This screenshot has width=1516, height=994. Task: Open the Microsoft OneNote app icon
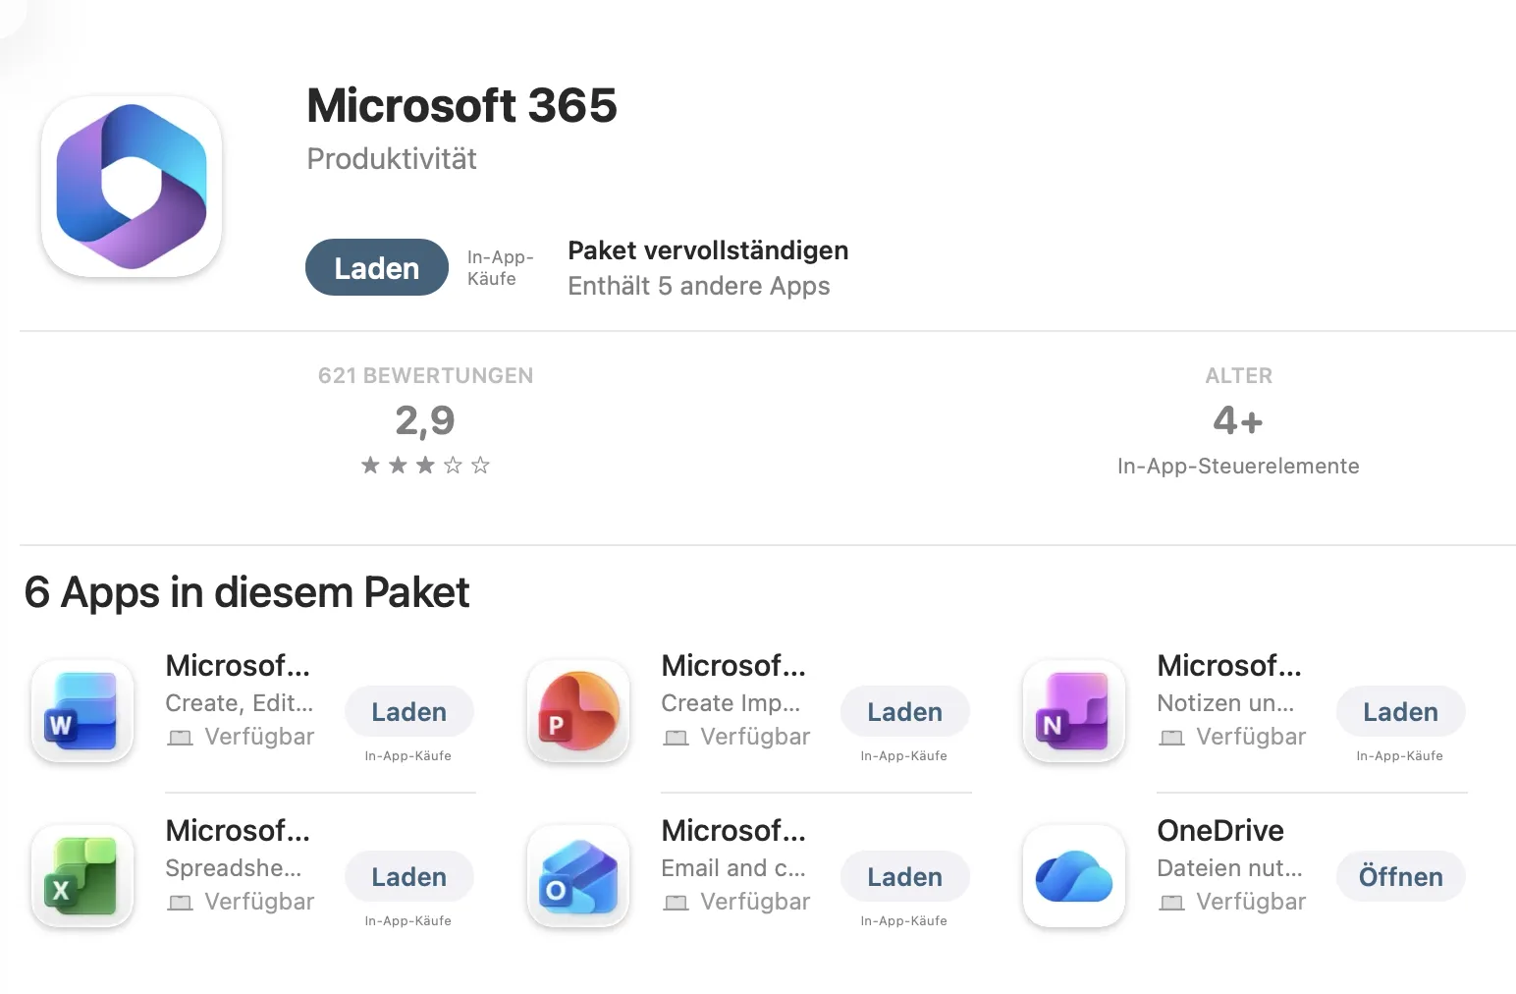point(1073,711)
